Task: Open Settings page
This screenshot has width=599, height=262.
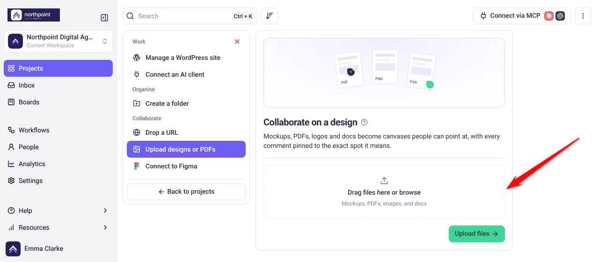Action: click(x=58, y=181)
